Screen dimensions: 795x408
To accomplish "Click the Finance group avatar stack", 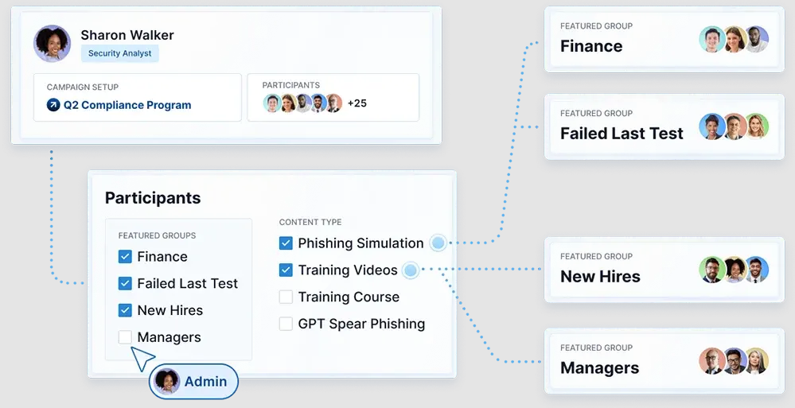I will pos(734,39).
